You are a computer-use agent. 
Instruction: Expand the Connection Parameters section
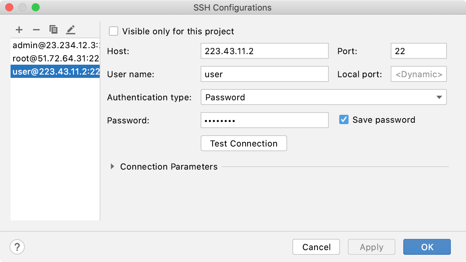[113, 167]
